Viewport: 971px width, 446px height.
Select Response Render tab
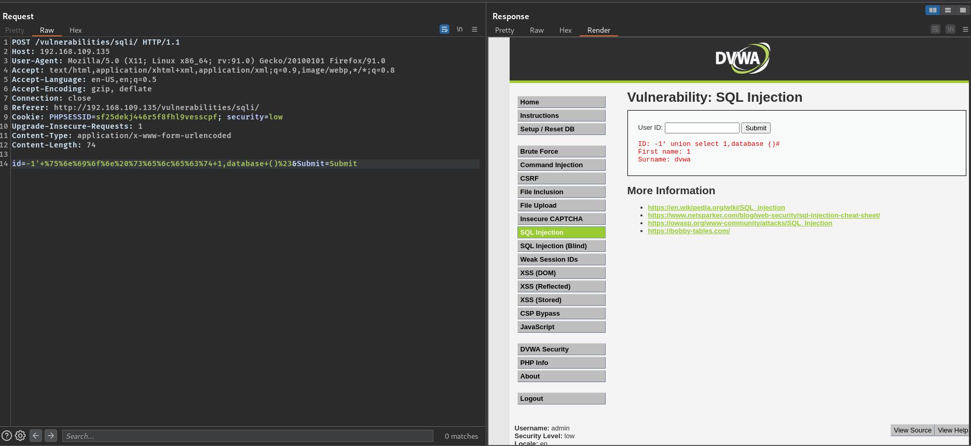point(598,30)
